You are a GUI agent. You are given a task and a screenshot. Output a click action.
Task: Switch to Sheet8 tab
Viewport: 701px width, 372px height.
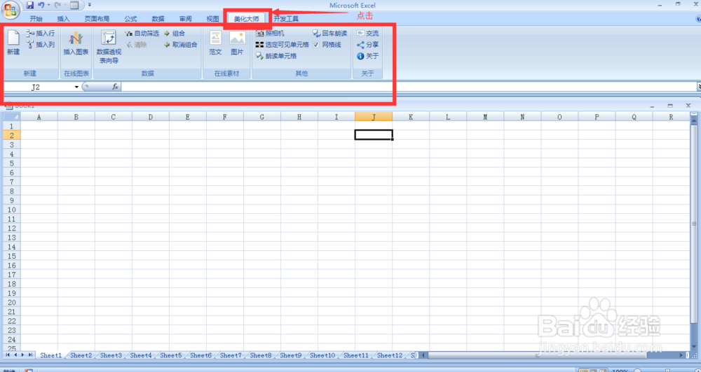pos(261,355)
